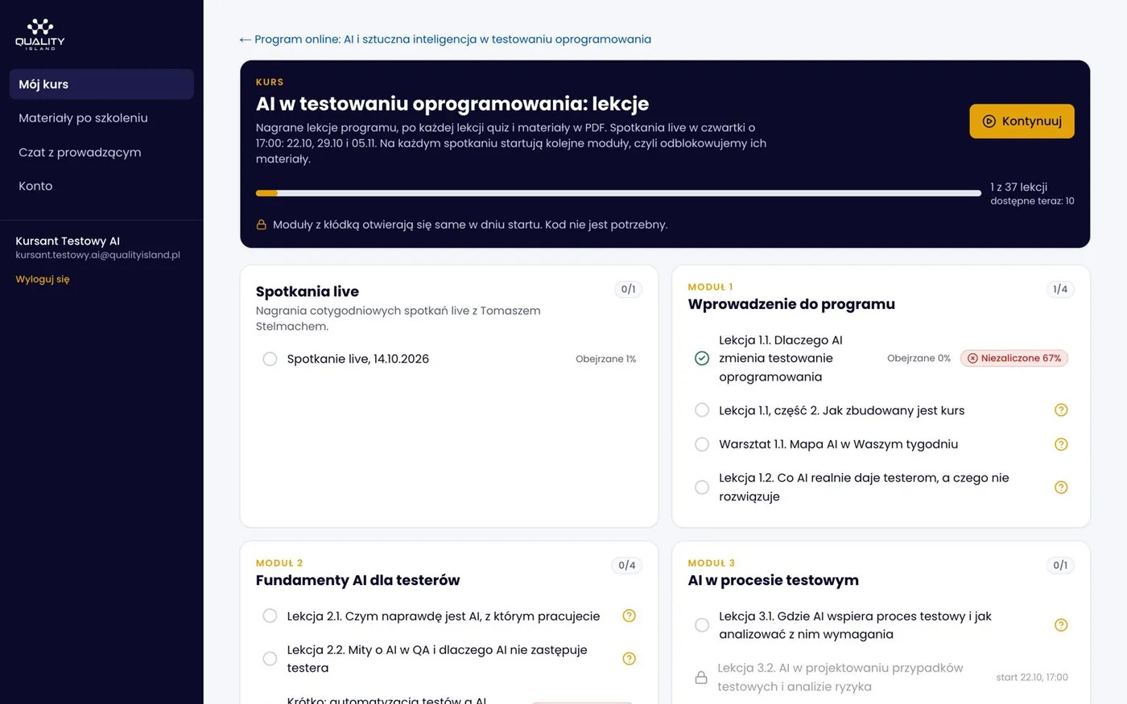Screen dimensions: 1127x704
Task: Open the Konto sidebar item
Action: 101,186
